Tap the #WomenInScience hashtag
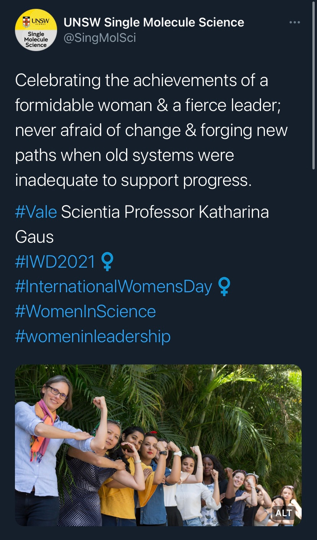 85,311
